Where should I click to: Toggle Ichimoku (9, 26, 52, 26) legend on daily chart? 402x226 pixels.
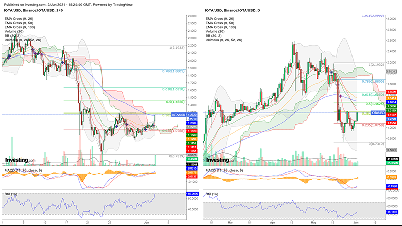[224, 40]
